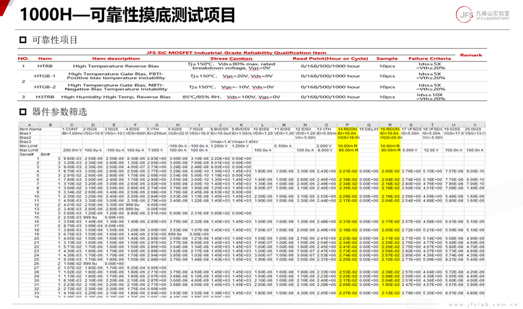This screenshot has height=309, width=523.
Task: Click the Bin# header cell
Action: point(44,154)
